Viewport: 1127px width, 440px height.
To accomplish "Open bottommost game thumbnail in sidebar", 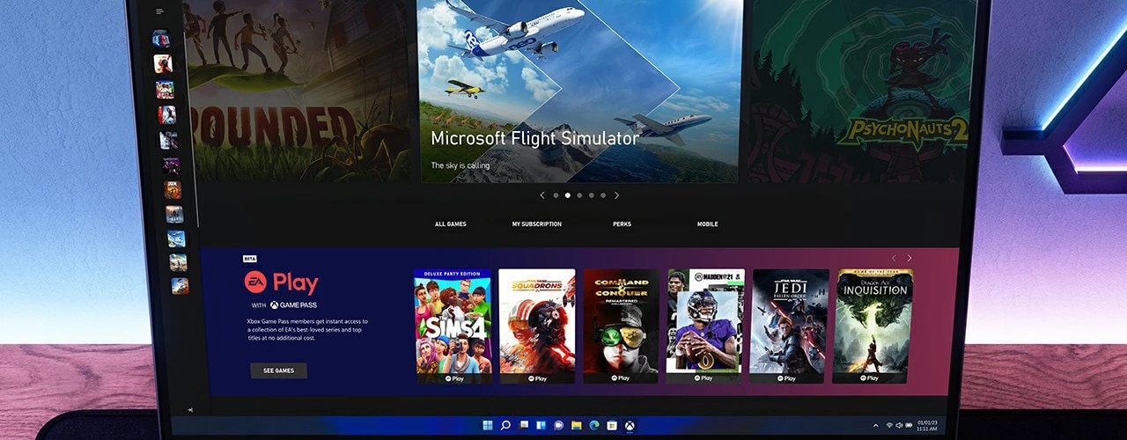I will pos(179,286).
